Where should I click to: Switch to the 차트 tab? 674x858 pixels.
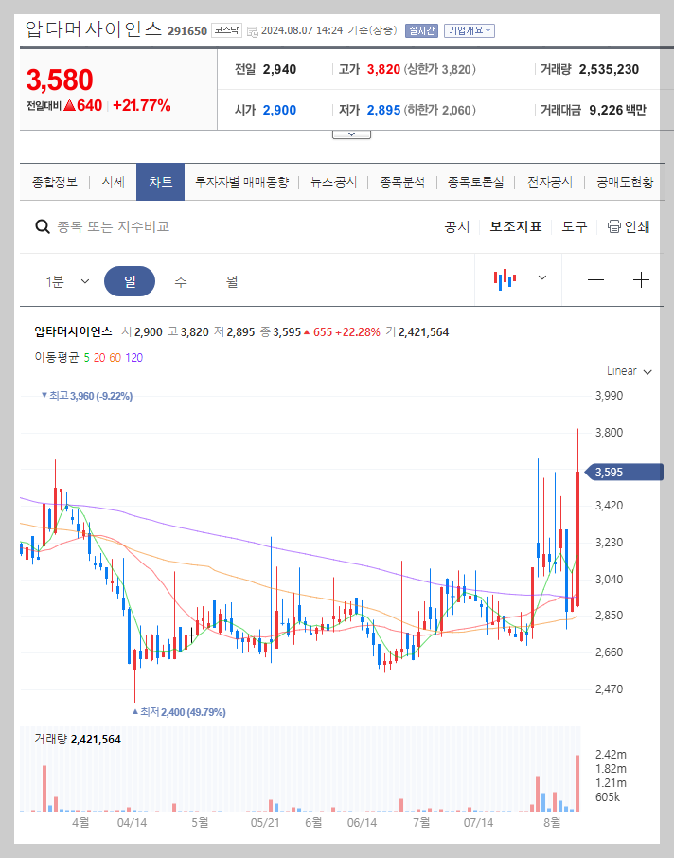[x=160, y=182]
